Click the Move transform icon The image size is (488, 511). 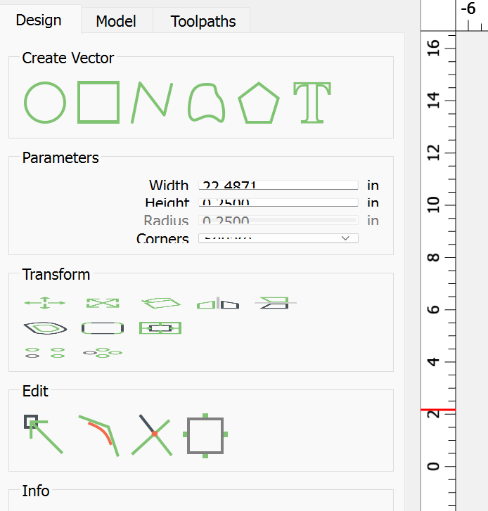pos(45,303)
